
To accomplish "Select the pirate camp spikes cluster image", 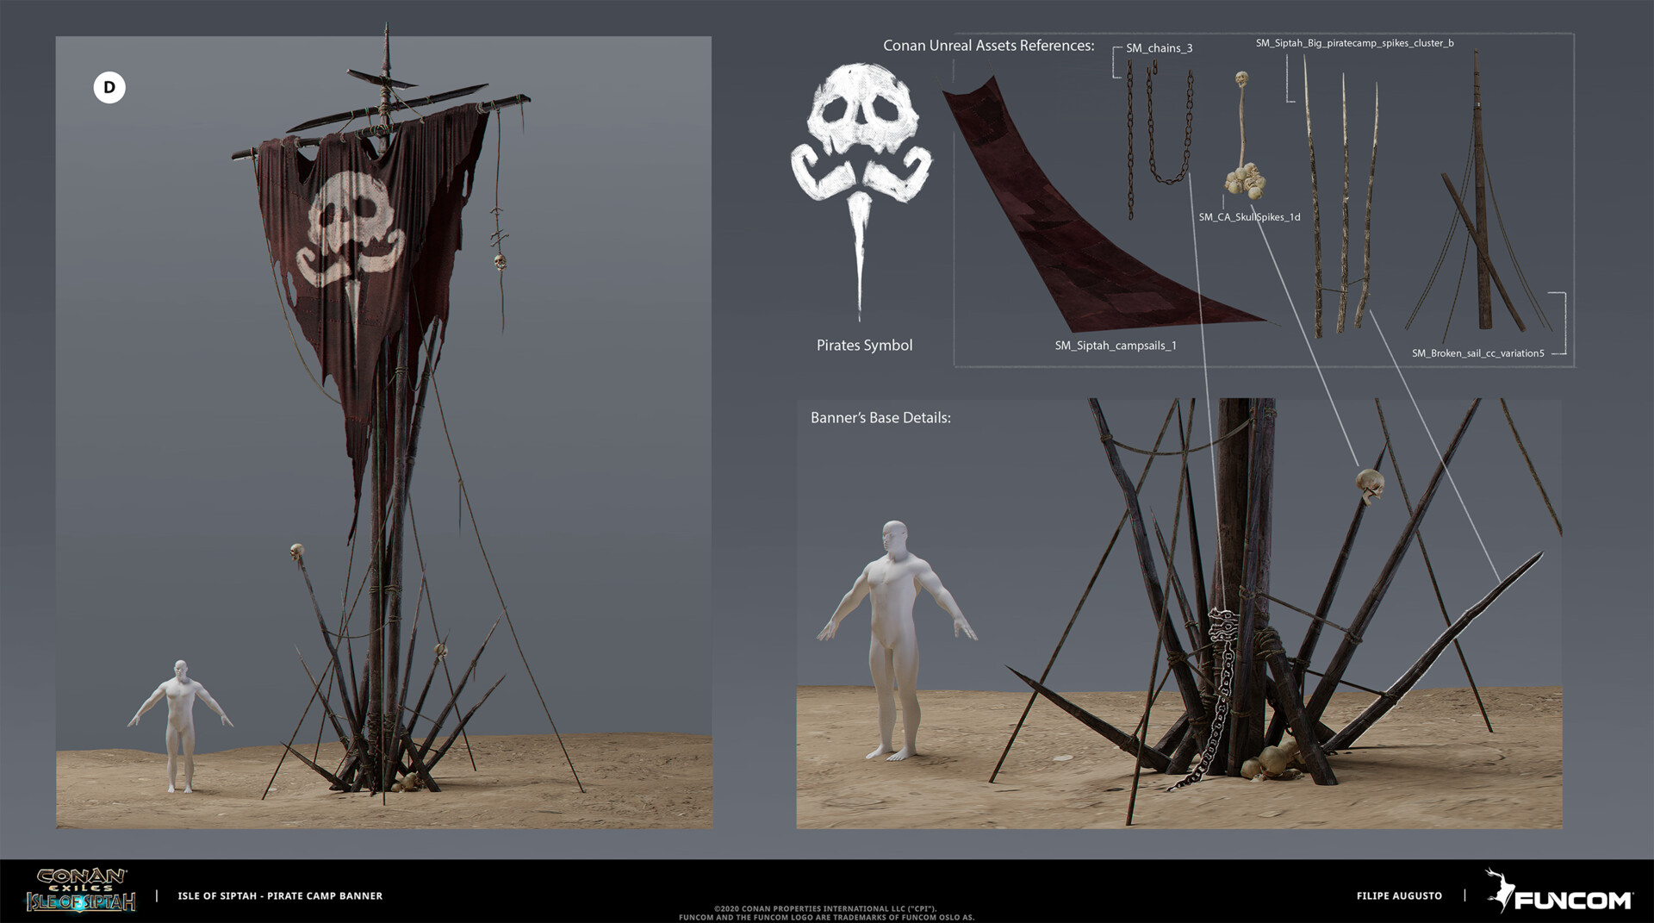I will point(1342,196).
